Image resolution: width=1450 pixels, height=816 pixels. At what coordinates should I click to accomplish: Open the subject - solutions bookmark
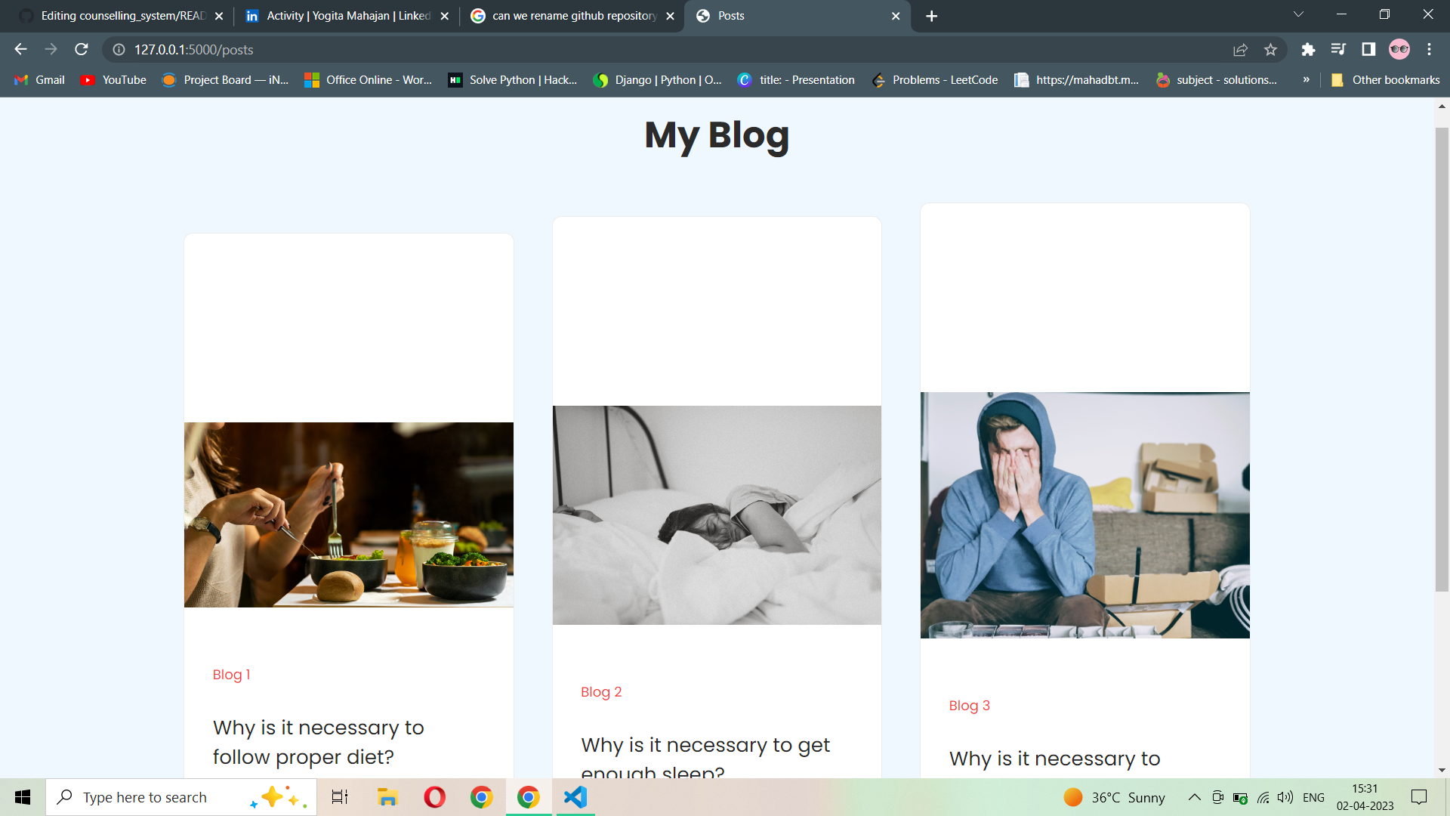pos(1217,80)
